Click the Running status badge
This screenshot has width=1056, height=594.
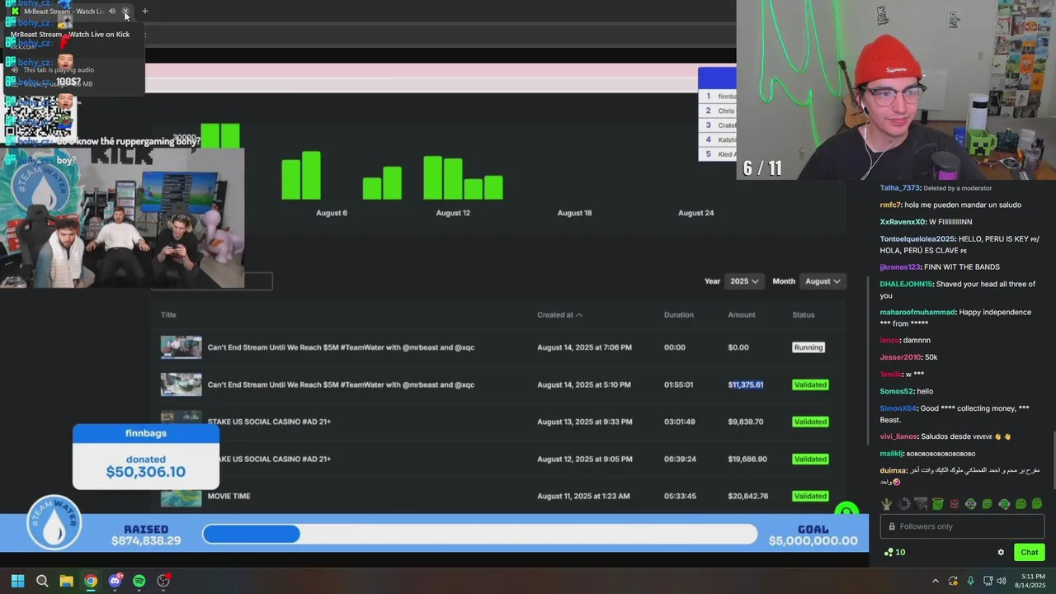click(x=808, y=347)
